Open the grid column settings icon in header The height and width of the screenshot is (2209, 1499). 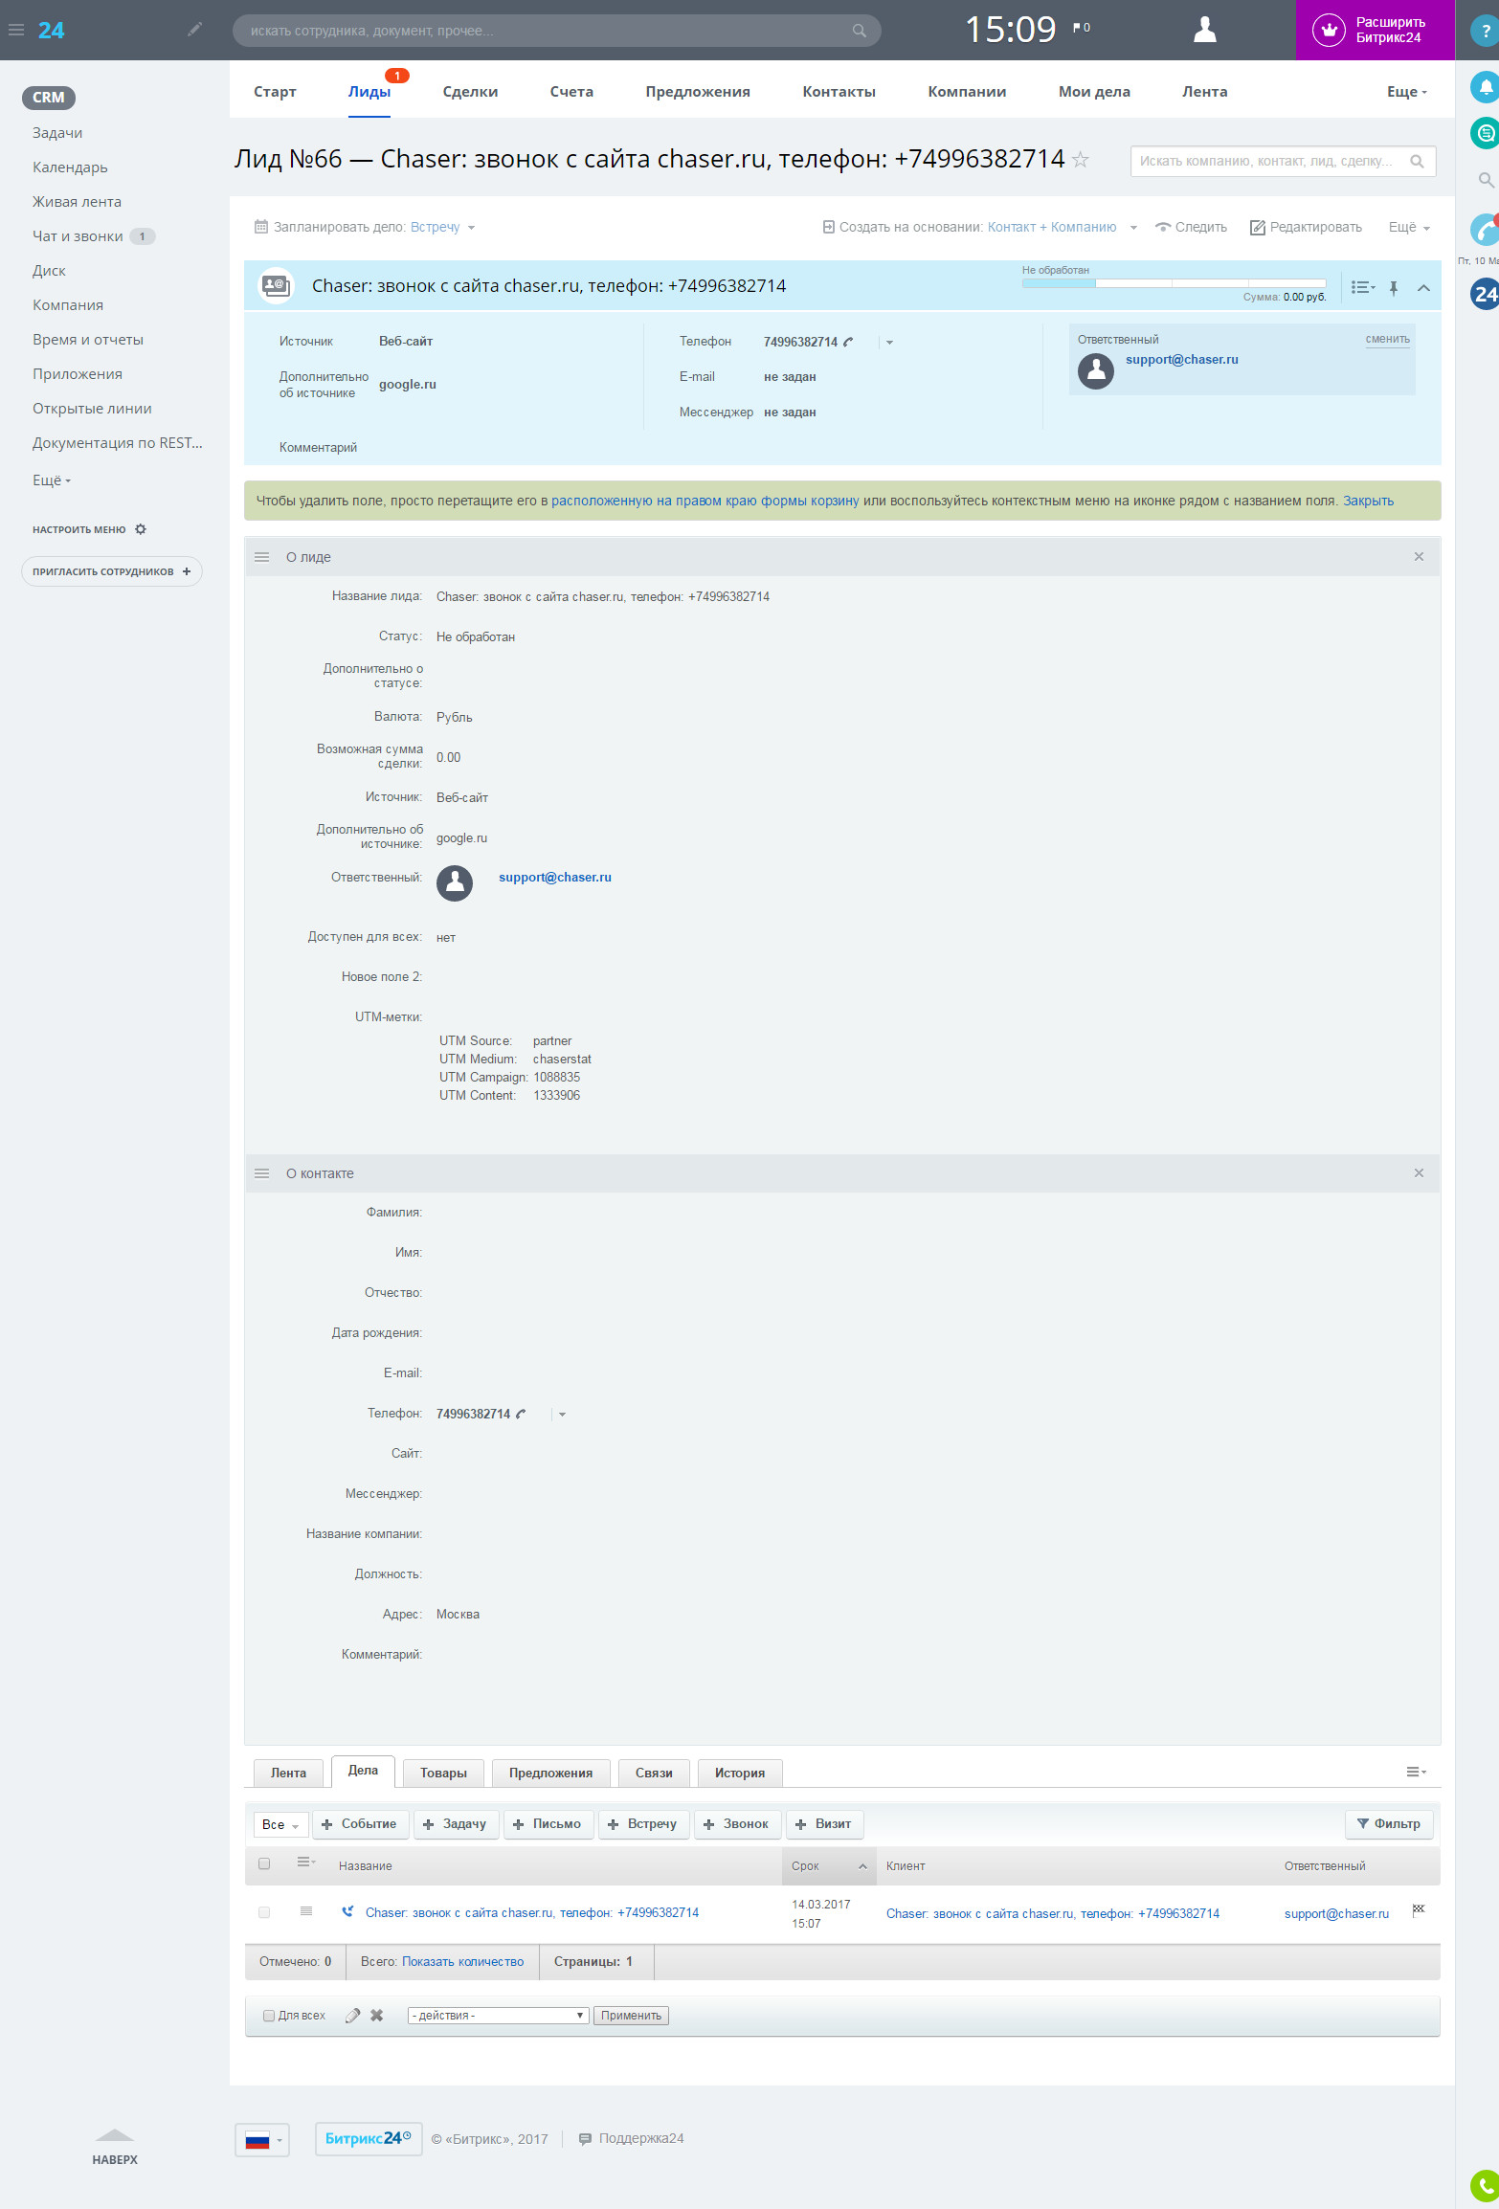[306, 1863]
